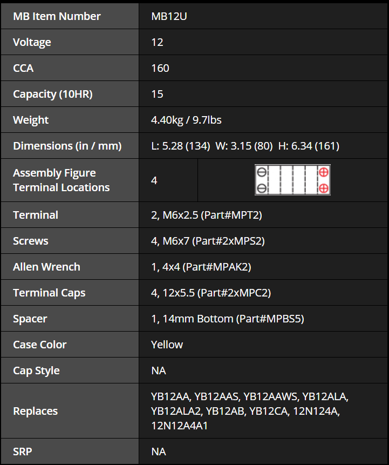Click the dimensions value starting with L: 5.28

pos(245,146)
